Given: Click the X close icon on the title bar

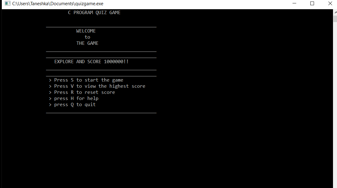Looking at the screenshot, I should [x=330, y=3].
